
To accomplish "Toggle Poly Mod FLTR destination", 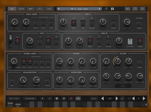I will [51, 23].
